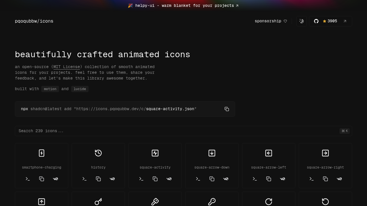Image resolution: width=367 pixels, height=206 pixels.
Task: Click the key icon preview
Action: click(98, 202)
